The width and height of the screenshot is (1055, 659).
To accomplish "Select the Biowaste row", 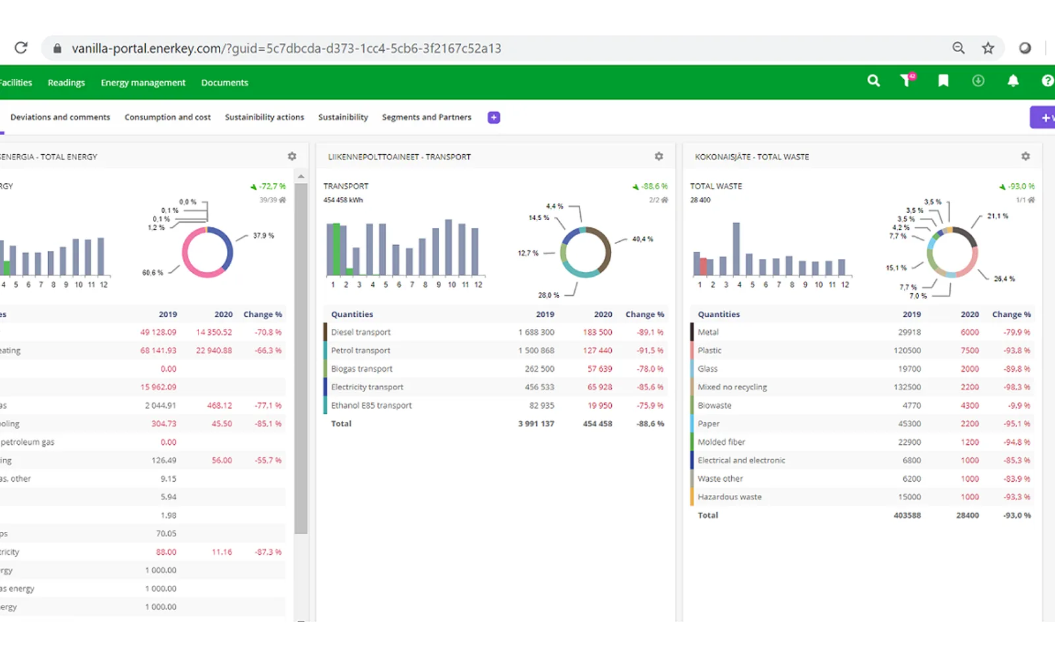I will pos(862,405).
